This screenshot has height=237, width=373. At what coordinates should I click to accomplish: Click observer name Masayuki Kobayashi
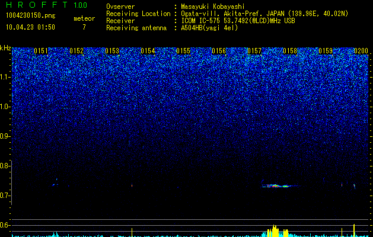click(213, 7)
